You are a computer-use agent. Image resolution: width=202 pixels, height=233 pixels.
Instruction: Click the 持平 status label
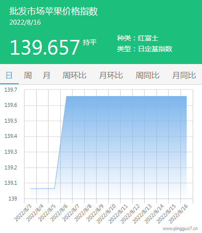pyautogui.click(x=90, y=42)
